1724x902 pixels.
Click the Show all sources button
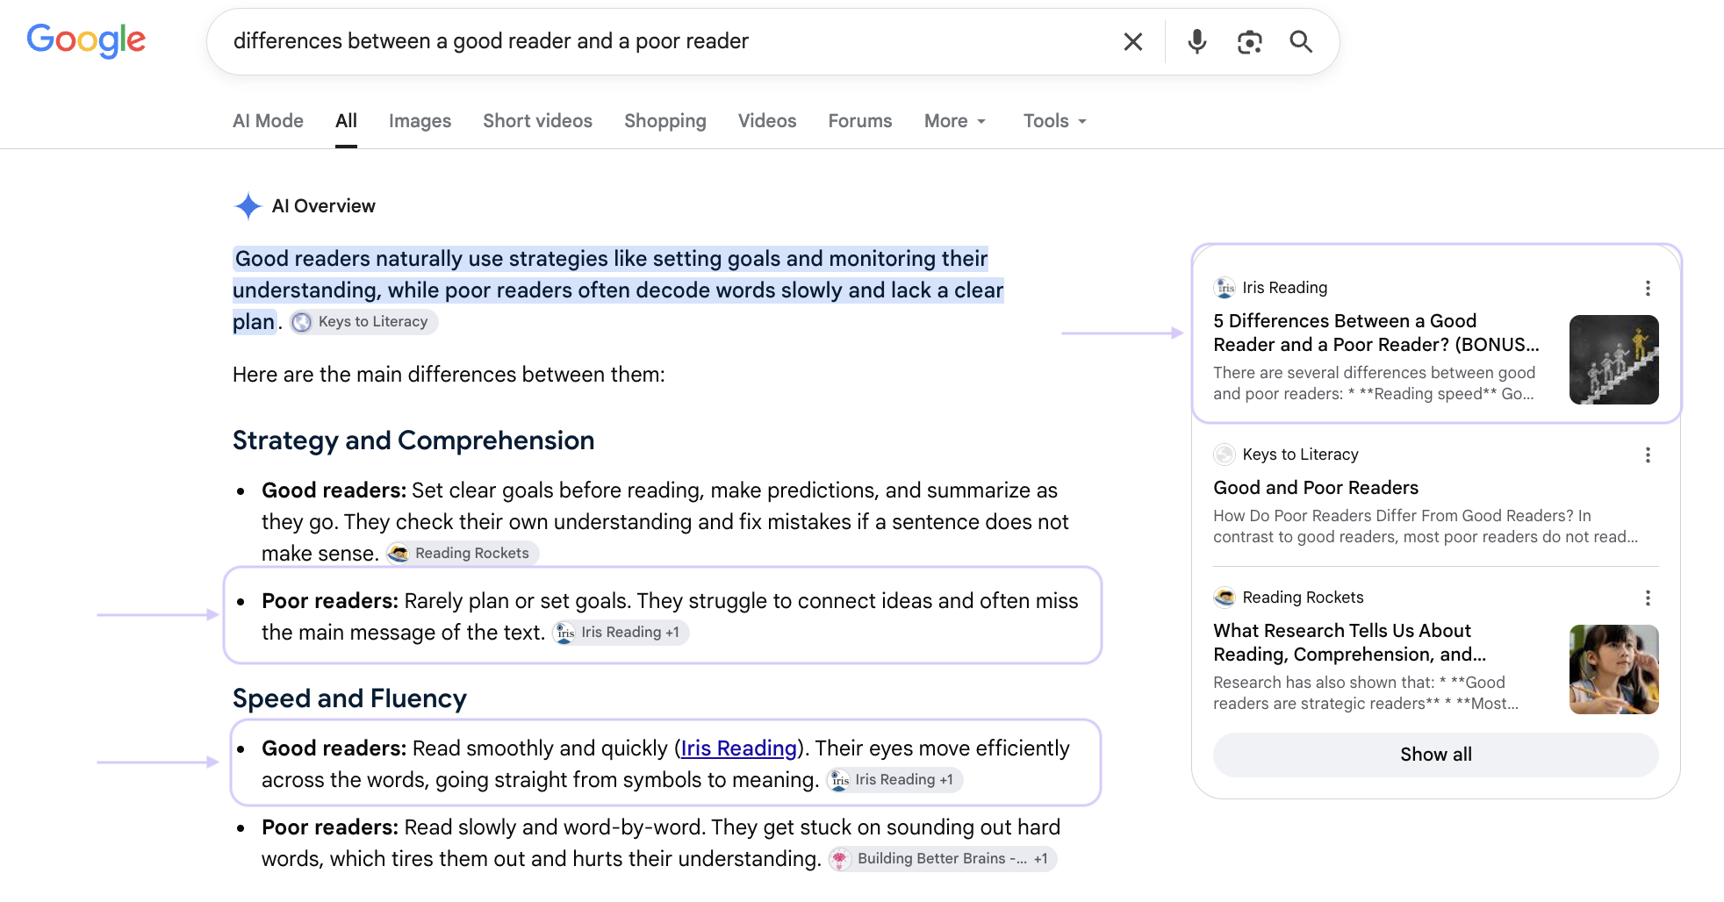point(1435,755)
